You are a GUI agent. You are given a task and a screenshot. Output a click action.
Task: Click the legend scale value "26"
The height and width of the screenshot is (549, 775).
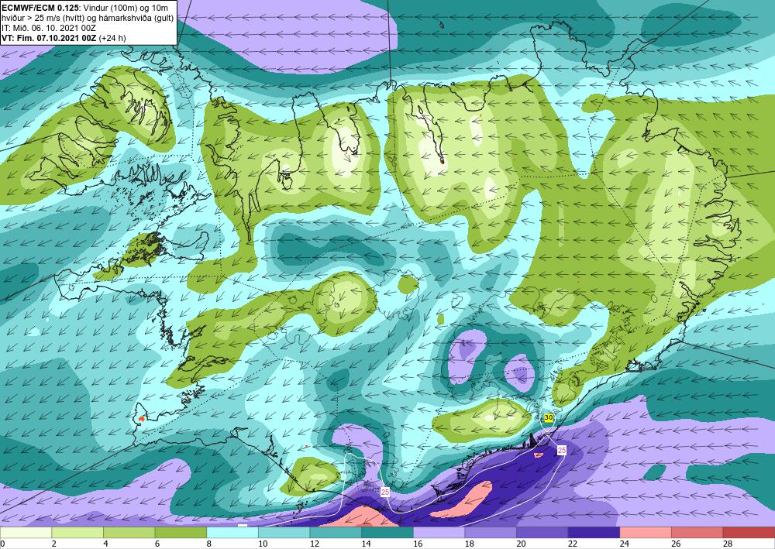coord(676,544)
